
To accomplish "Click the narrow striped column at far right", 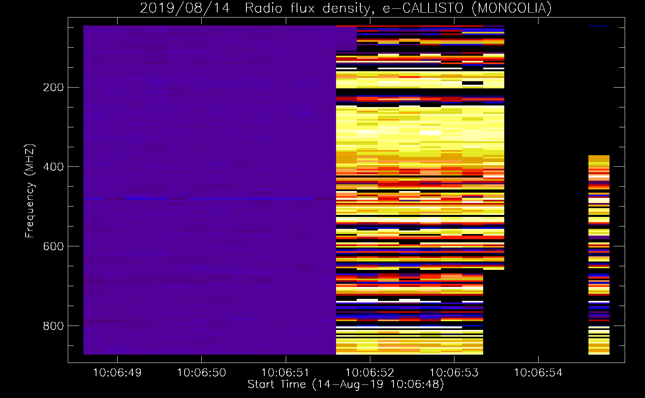I will coord(599,255).
